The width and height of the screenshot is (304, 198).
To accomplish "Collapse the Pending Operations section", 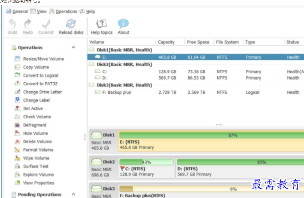I will (73, 194).
